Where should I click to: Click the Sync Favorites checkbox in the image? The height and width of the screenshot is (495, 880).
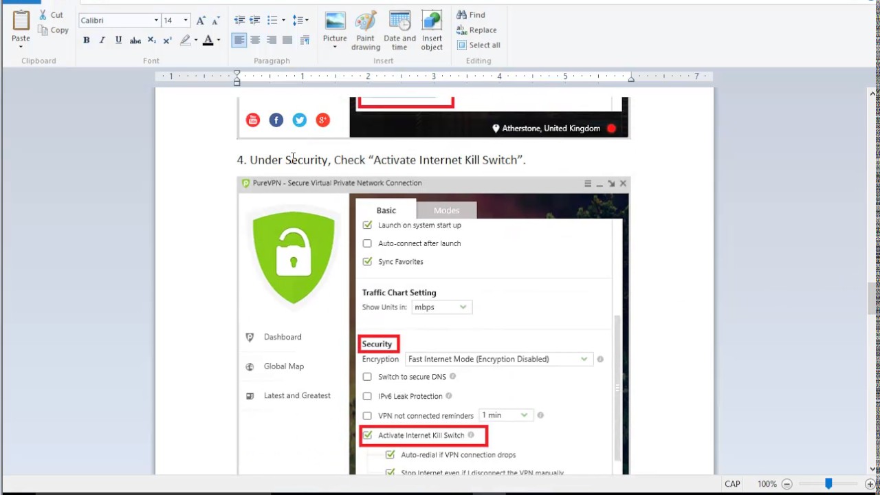pyautogui.click(x=367, y=261)
